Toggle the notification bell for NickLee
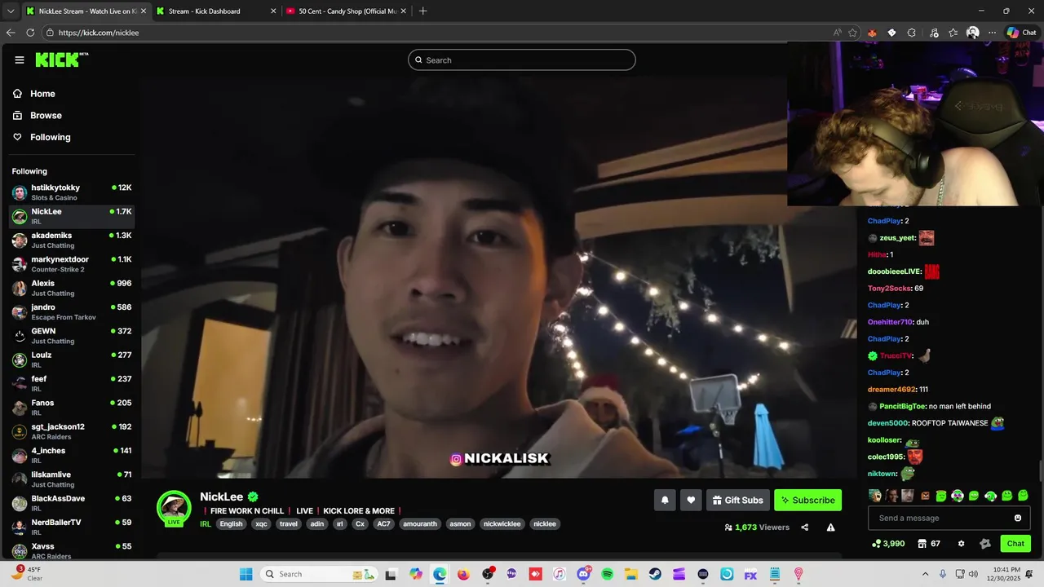 (x=665, y=500)
